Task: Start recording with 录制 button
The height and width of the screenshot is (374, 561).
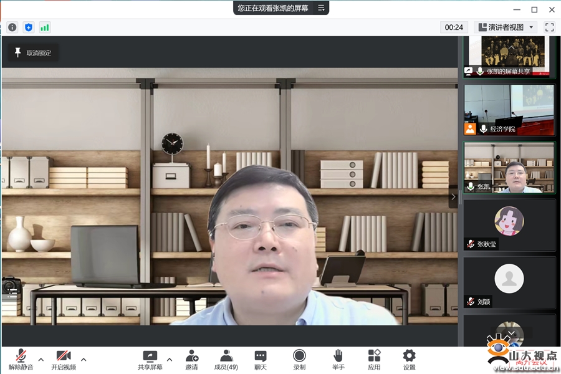Action: click(299, 359)
